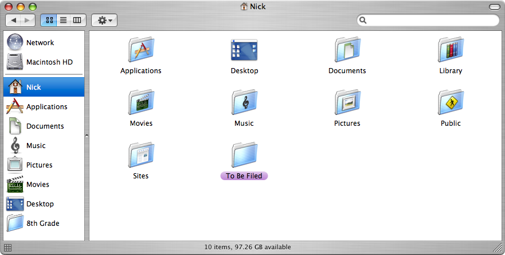Open the Desktop folder icon in main pane

pos(244,50)
